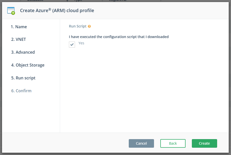This screenshot has width=231, height=155.
Task: Go to step 1. Name
Action: (x=19, y=27)
